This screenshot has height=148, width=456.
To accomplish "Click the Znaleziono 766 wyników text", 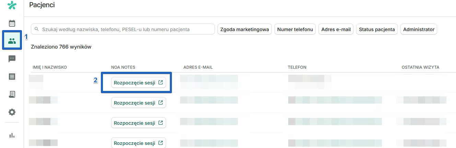I will [x=61, y=47].
